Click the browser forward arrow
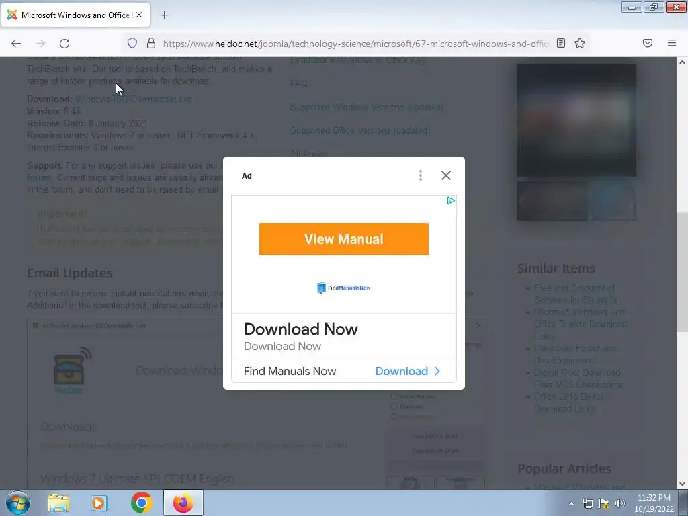This screenshot has width=688, height=516. click(40, 44)
